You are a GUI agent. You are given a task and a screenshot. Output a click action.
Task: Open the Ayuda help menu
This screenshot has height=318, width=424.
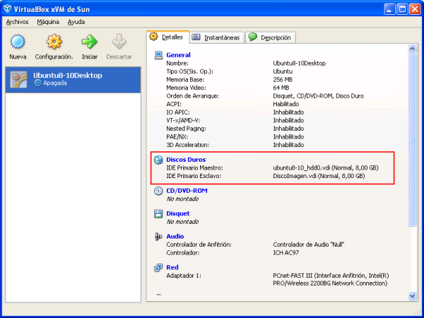[76, 22]
